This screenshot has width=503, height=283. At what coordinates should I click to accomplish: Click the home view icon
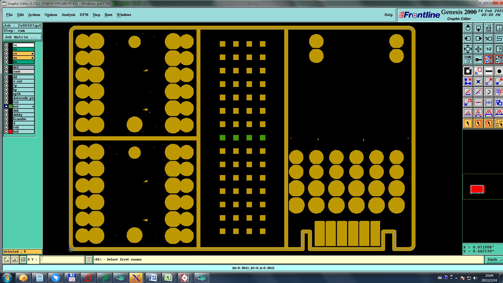click(489, 28)
